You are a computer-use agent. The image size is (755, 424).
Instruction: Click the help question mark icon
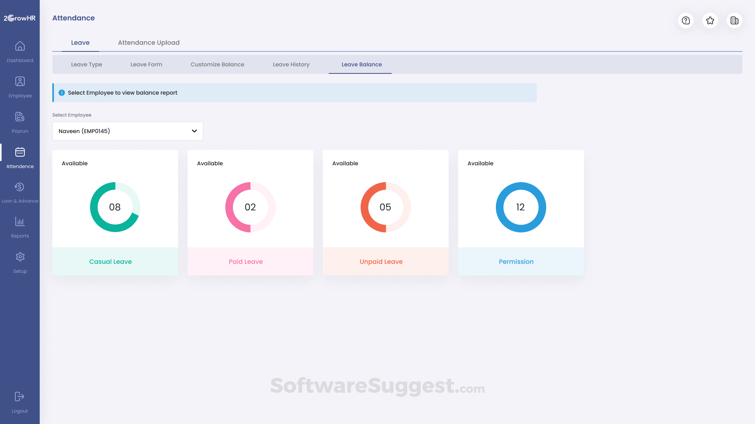[x=686, y=20]
